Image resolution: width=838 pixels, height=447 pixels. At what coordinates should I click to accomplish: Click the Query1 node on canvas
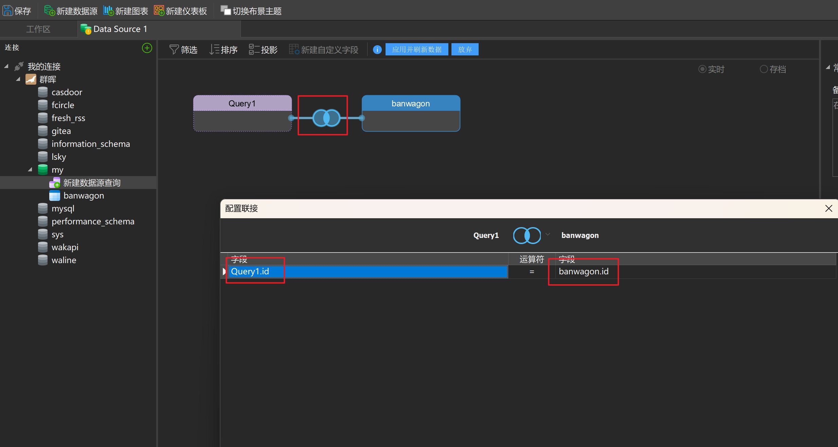coord(243,113)
